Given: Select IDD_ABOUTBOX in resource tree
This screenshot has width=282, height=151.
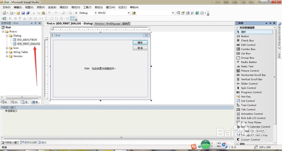Looking at the screenshot, I should pyautogui.click(x=27, y=40).
